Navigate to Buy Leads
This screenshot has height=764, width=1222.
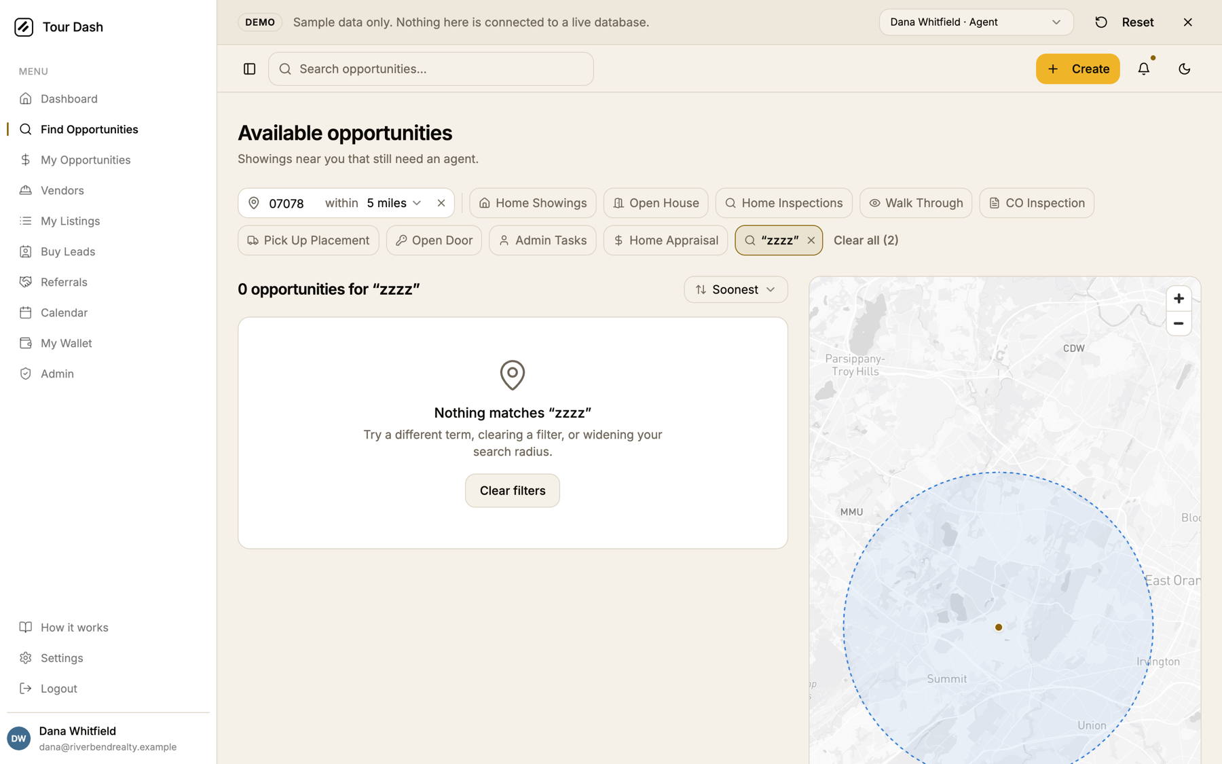click(109, 252)
